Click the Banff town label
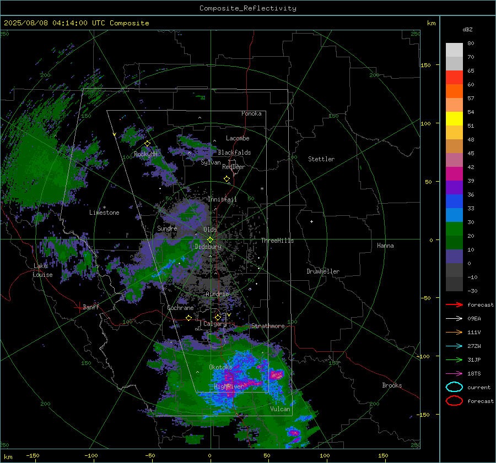496x463 pixels. pyautogui.click(x=91, y=307)
